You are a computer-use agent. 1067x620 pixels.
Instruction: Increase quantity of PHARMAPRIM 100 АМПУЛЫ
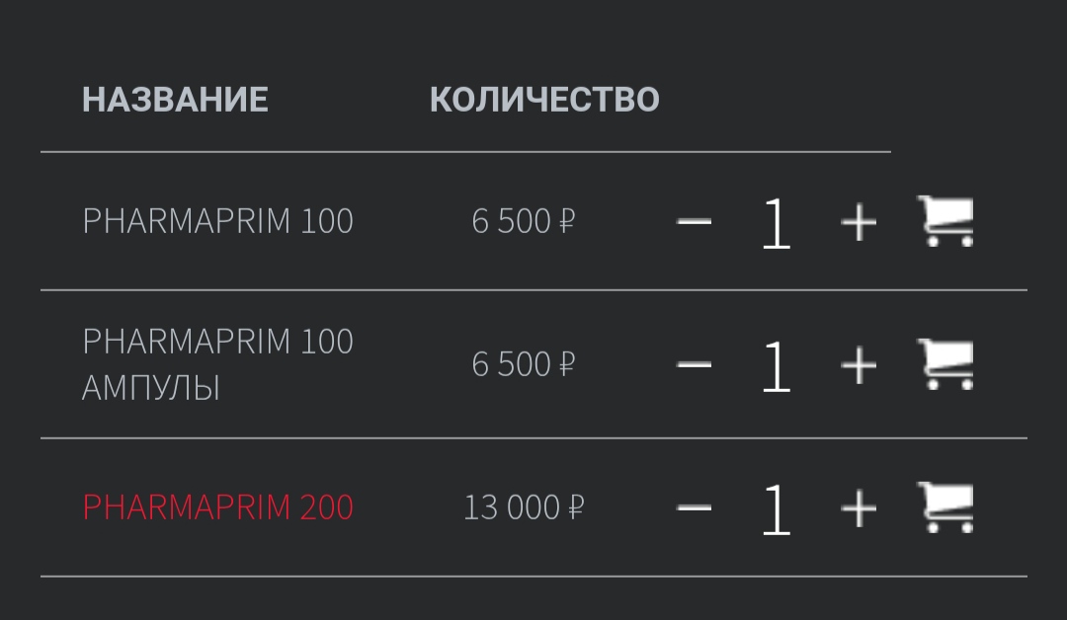pyautogui.click(x=859, y=365)
